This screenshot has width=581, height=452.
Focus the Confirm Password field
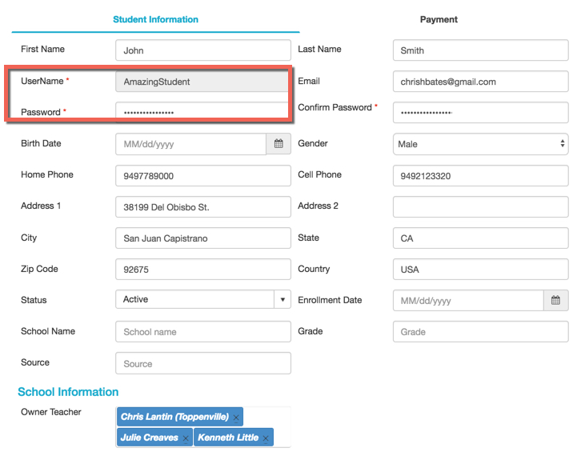(x=481, y=113)
